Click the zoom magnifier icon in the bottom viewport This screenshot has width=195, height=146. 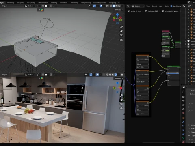coord(121,95)
